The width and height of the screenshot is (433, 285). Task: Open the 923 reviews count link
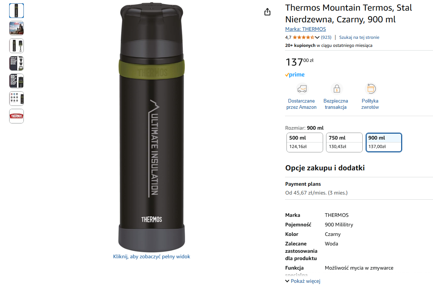click(326, 37)
